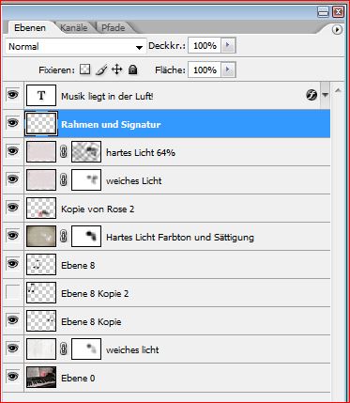This screenshot has width=350, height=403.
Task: Open the panel flyout menu arrow
Action: tap(337, 30)
